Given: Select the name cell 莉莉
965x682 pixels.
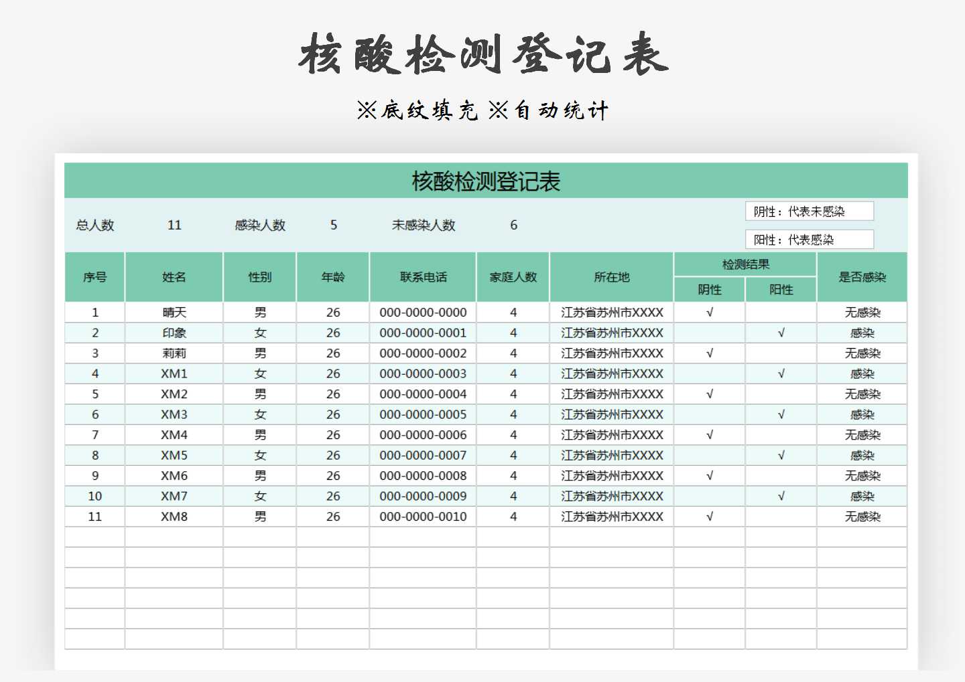Looking at the screenshot, I should point(173,353).
